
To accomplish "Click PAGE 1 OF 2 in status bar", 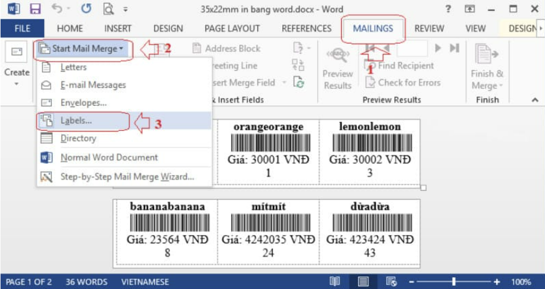I will click(x=29, y=282).
